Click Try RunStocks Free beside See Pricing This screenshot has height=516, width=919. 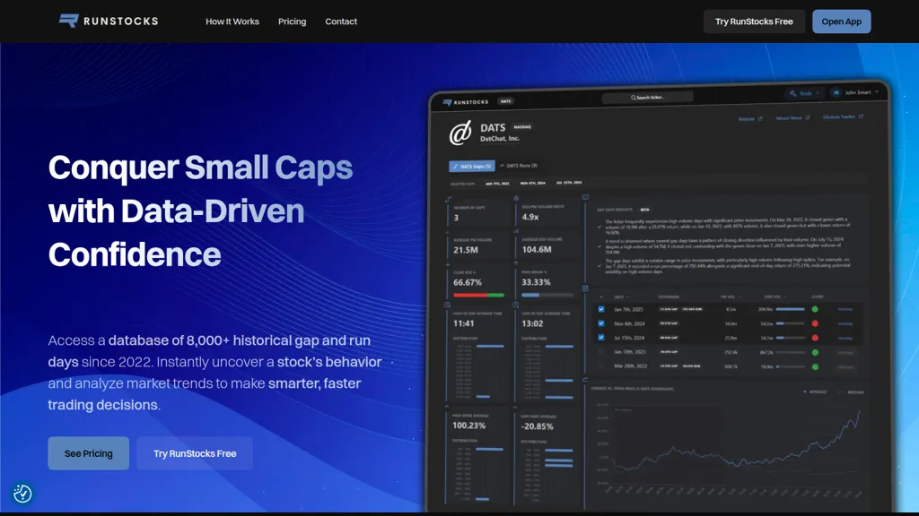click(x=195, y=453)
